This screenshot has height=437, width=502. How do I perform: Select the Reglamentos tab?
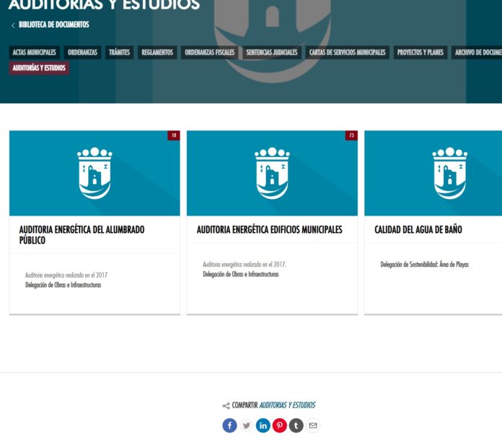[x=157, y=53]
